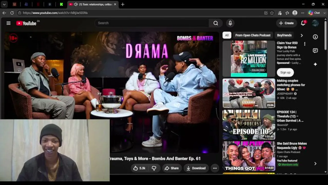328x185 pixels.
Task: Mute tab using the speaker icon
Action: coord(76,4)
